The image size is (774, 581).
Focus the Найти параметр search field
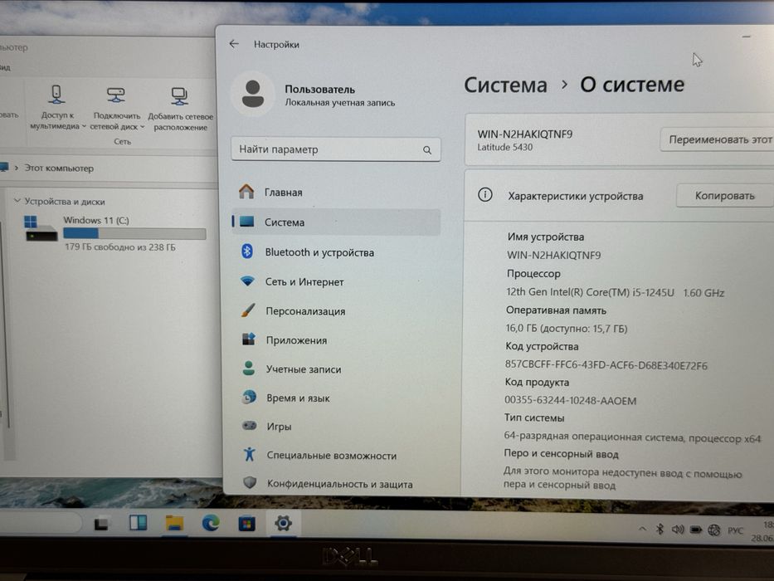coord(336,149)
